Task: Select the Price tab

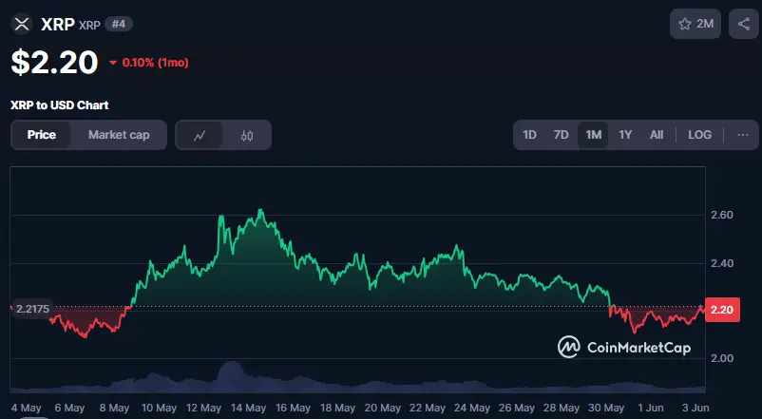Action: point(41,135)
